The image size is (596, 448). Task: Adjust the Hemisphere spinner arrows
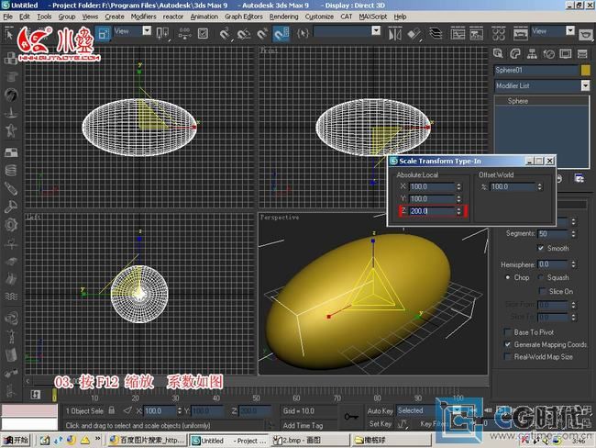[573, 263]
